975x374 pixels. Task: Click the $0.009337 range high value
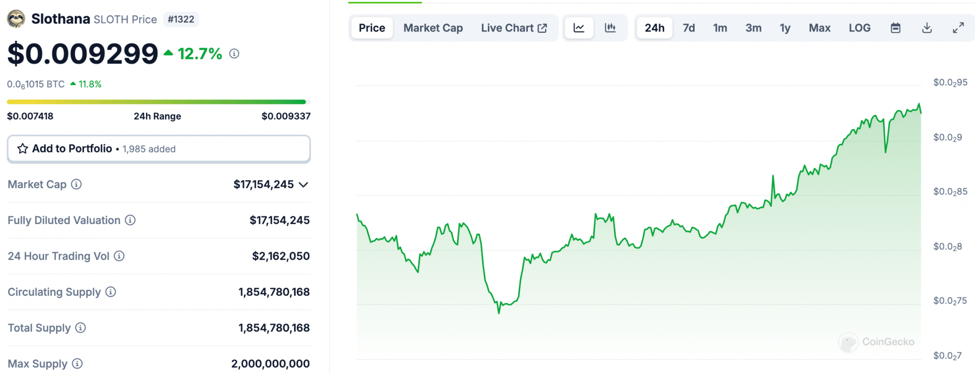tap(286, 116)
